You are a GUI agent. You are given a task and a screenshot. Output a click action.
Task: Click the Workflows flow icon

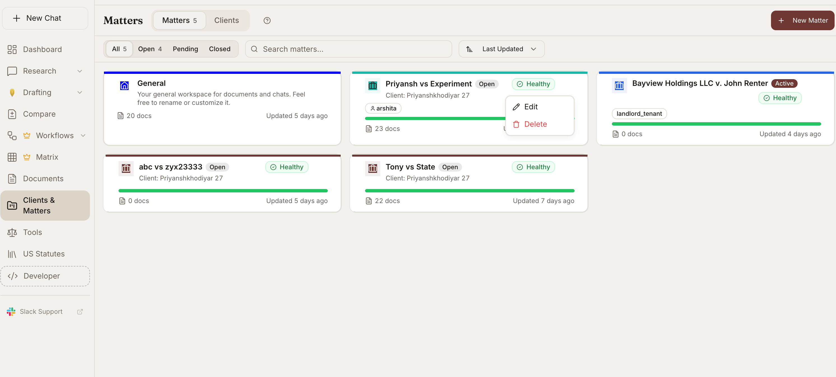[12, 135]
